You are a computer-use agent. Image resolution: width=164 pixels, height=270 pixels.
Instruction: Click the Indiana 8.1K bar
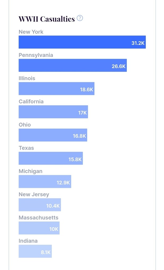[x=35, y=251]
